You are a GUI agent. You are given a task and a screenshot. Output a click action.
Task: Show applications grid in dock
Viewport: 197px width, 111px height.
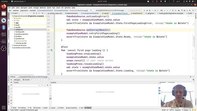click(4, 107)
